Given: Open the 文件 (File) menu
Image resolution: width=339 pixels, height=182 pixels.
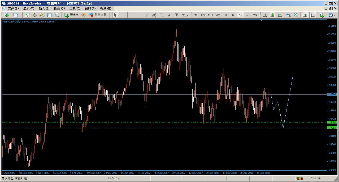Looking at the screenshot, I should tap(13, 8).
